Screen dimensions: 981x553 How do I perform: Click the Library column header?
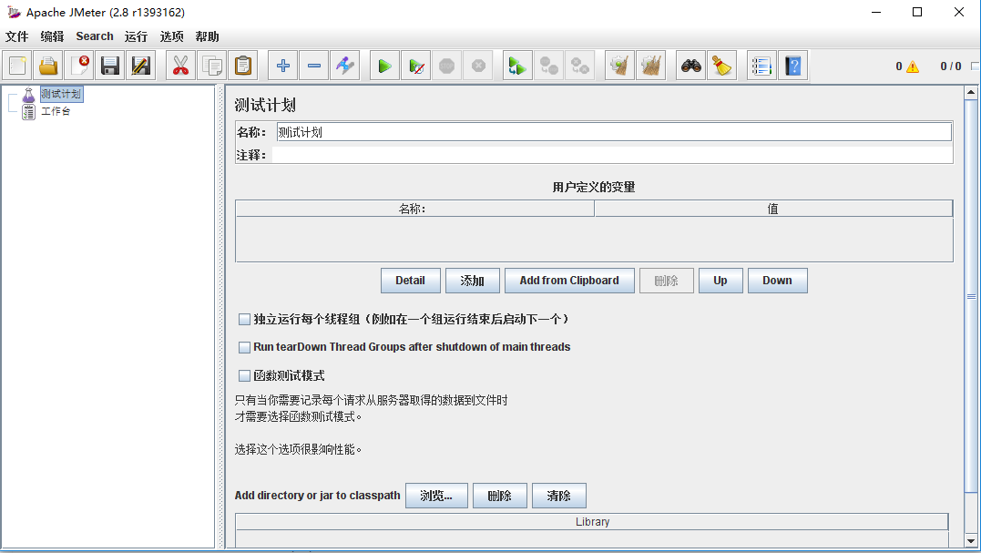tap(592, 522)
